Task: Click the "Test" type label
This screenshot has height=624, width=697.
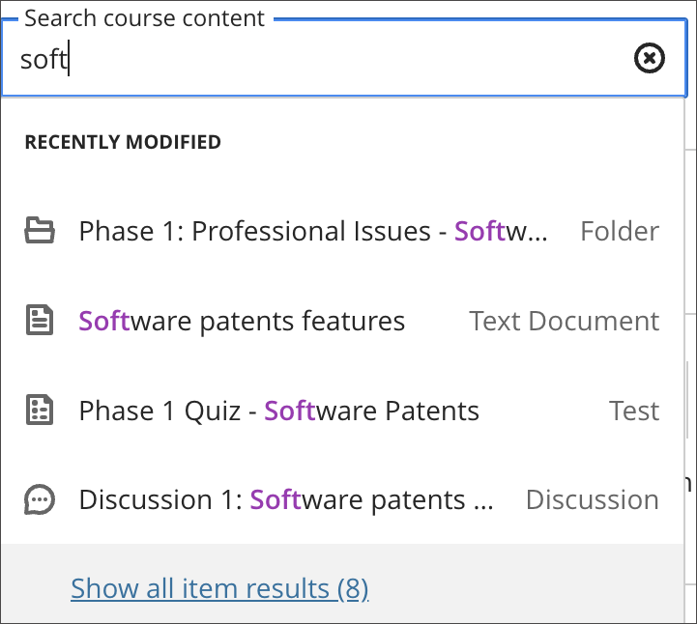Action: pos(634,411)
